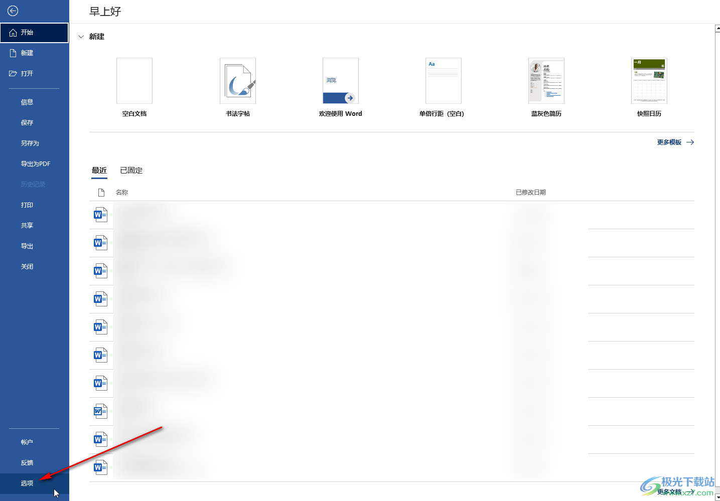Click the folder icon beside 打开
This screenshot has height=501, width=720.
(13, 74)
